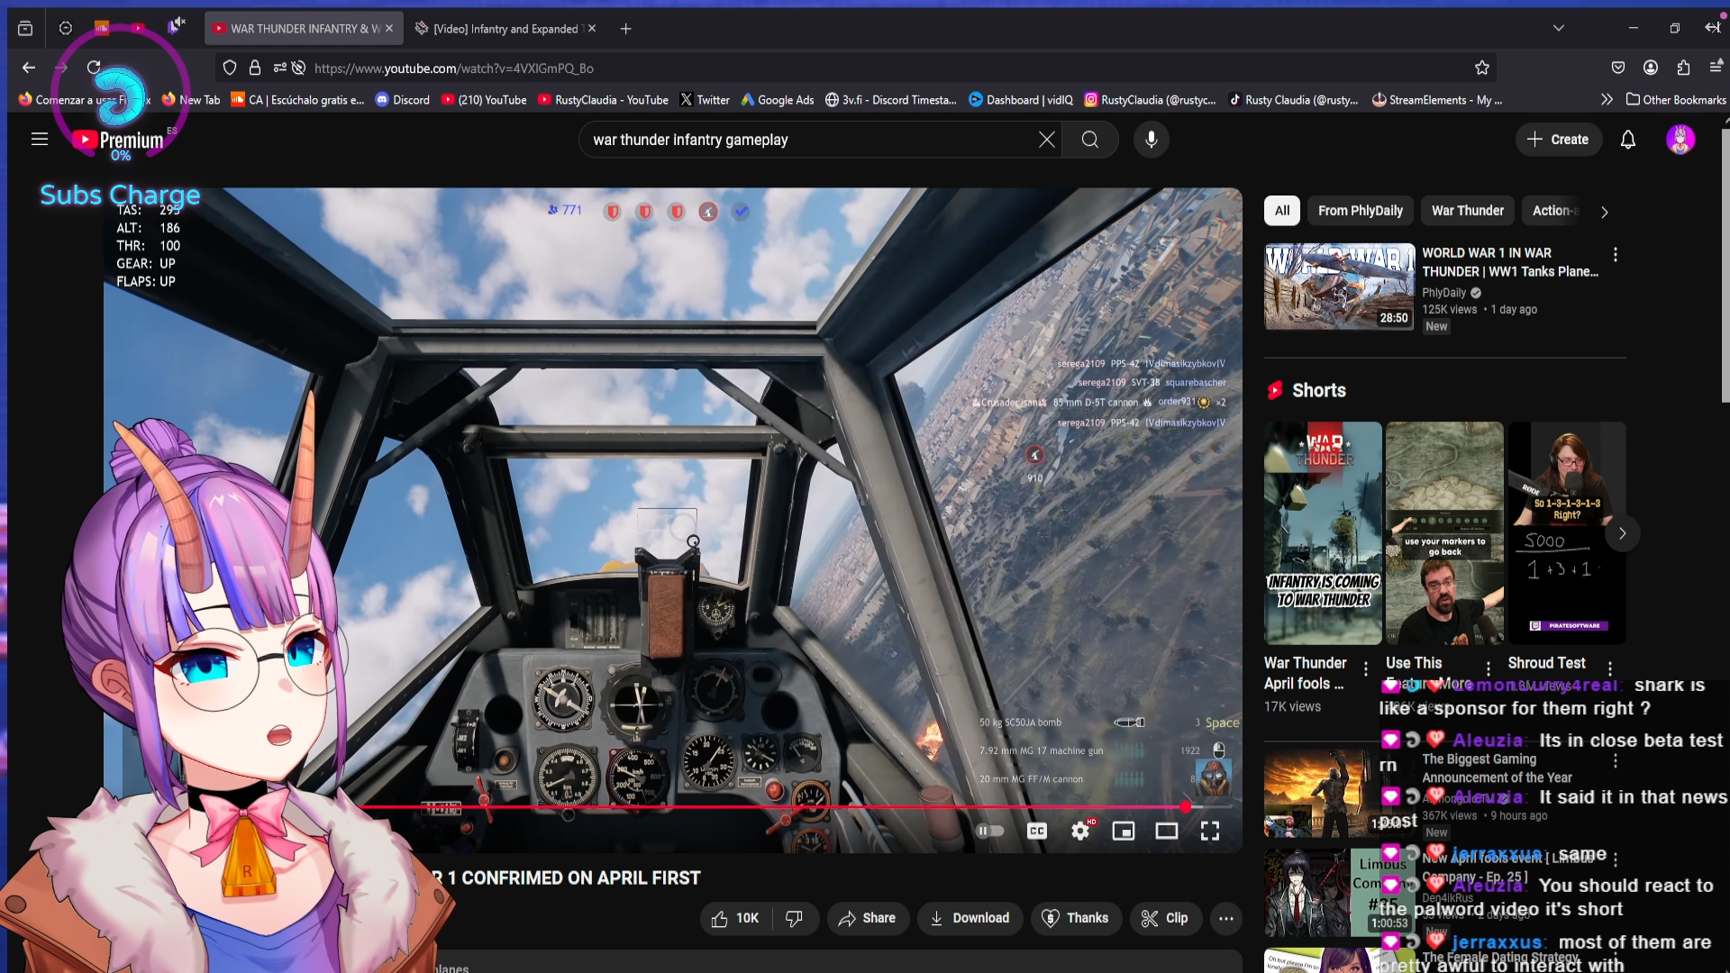Screen dimensions: 1730x973
Task: Click the Share button
Action: pos(867,918)
